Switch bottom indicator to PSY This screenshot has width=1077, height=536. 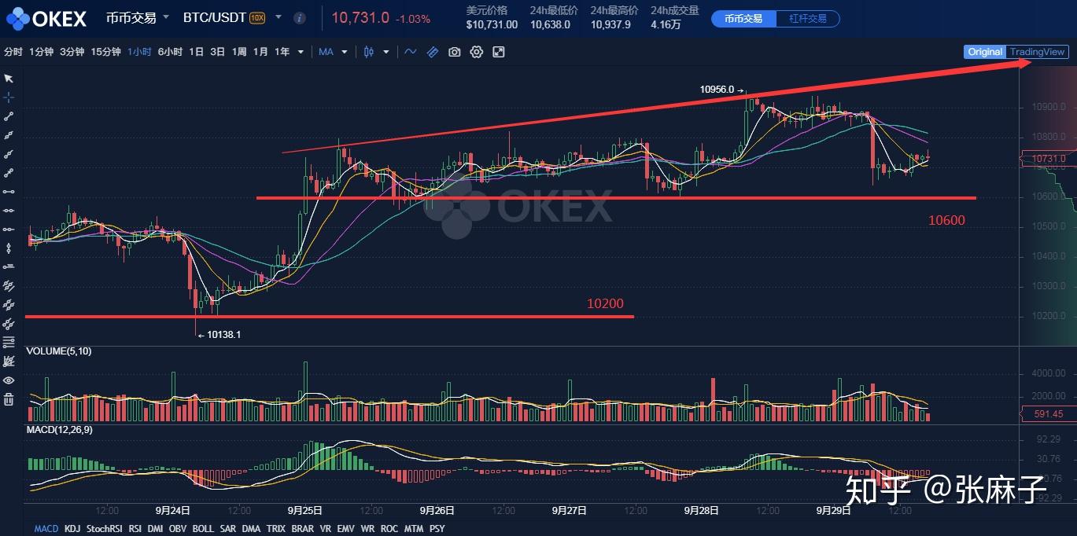coord(437,529)
